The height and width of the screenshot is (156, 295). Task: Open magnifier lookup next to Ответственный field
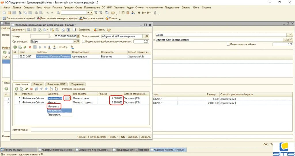pos(147,36)
